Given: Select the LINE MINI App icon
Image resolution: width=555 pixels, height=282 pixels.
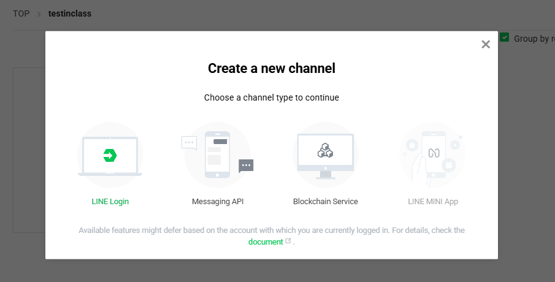Looking at the screenshot, I should [x=432, y=155].
